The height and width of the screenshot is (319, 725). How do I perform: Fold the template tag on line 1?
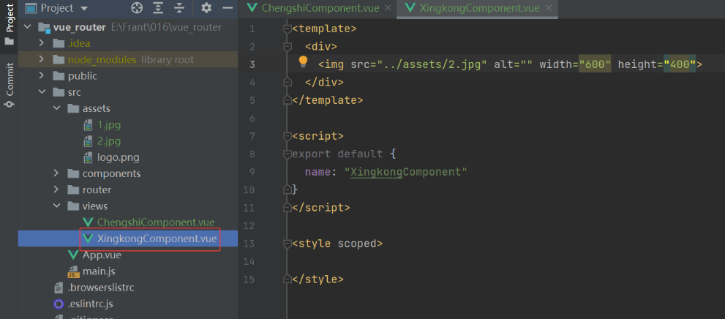288,29
